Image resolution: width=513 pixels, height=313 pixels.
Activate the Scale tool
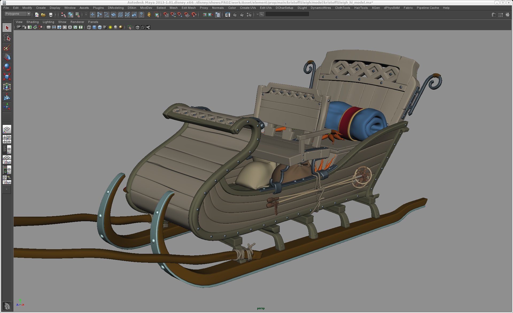7,77
